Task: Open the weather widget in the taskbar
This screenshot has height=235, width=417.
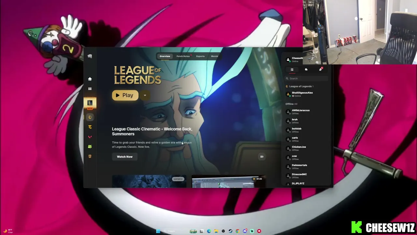Action: click(x=8, y=231)
